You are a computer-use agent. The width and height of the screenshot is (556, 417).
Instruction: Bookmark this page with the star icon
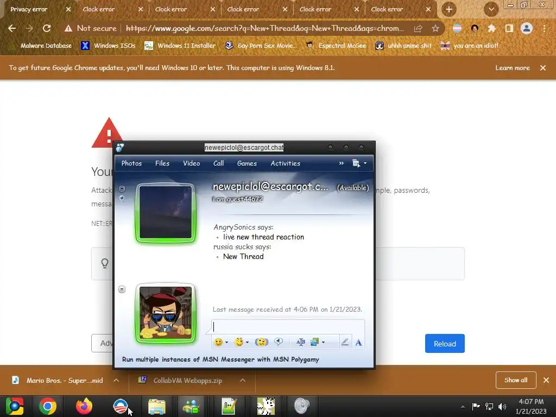[435, 28]
